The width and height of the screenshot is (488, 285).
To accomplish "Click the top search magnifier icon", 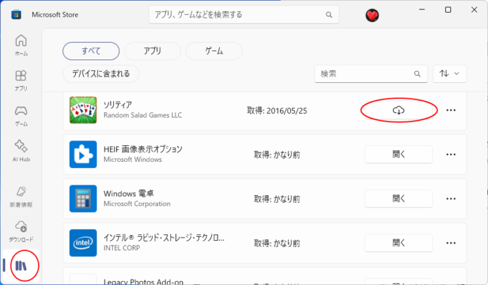I will [x=329, y=15].
